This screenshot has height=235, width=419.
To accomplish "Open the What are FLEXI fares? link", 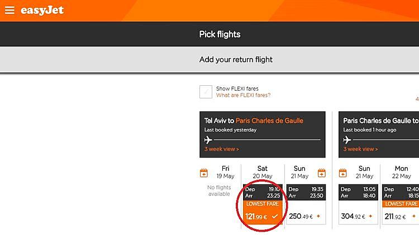I will (243, 95).
